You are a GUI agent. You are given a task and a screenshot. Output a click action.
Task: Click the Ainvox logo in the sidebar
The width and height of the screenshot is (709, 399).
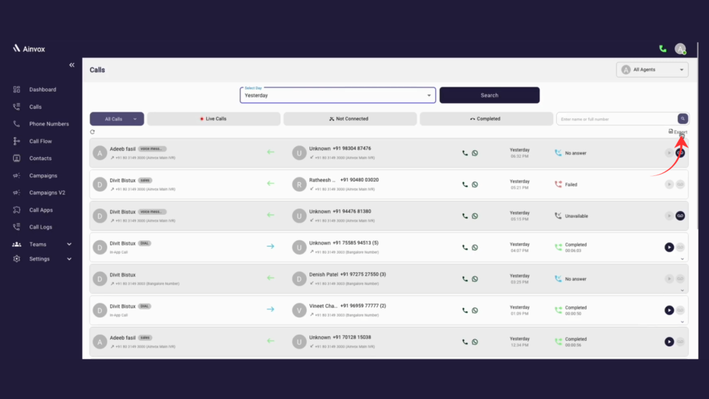point(28,48)
